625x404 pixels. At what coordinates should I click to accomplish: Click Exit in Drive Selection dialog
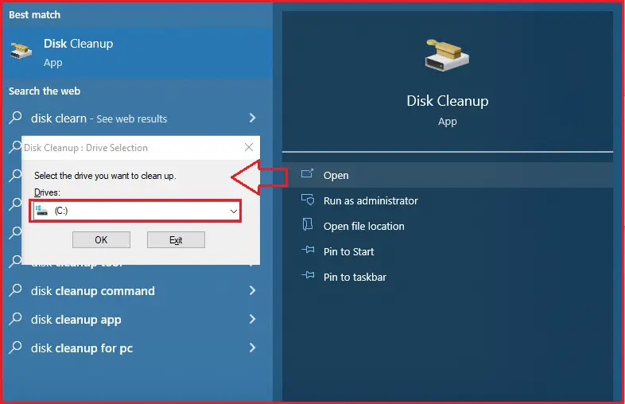tap(176, 239)
